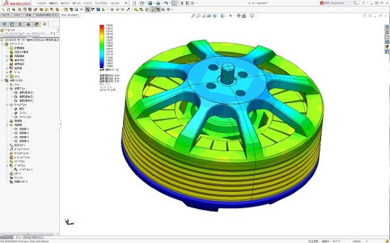The width and height of the screenshot is (390, 243).
Task: Select the move/crosshair arrows panel tab icon
Action: coord(28,25)
